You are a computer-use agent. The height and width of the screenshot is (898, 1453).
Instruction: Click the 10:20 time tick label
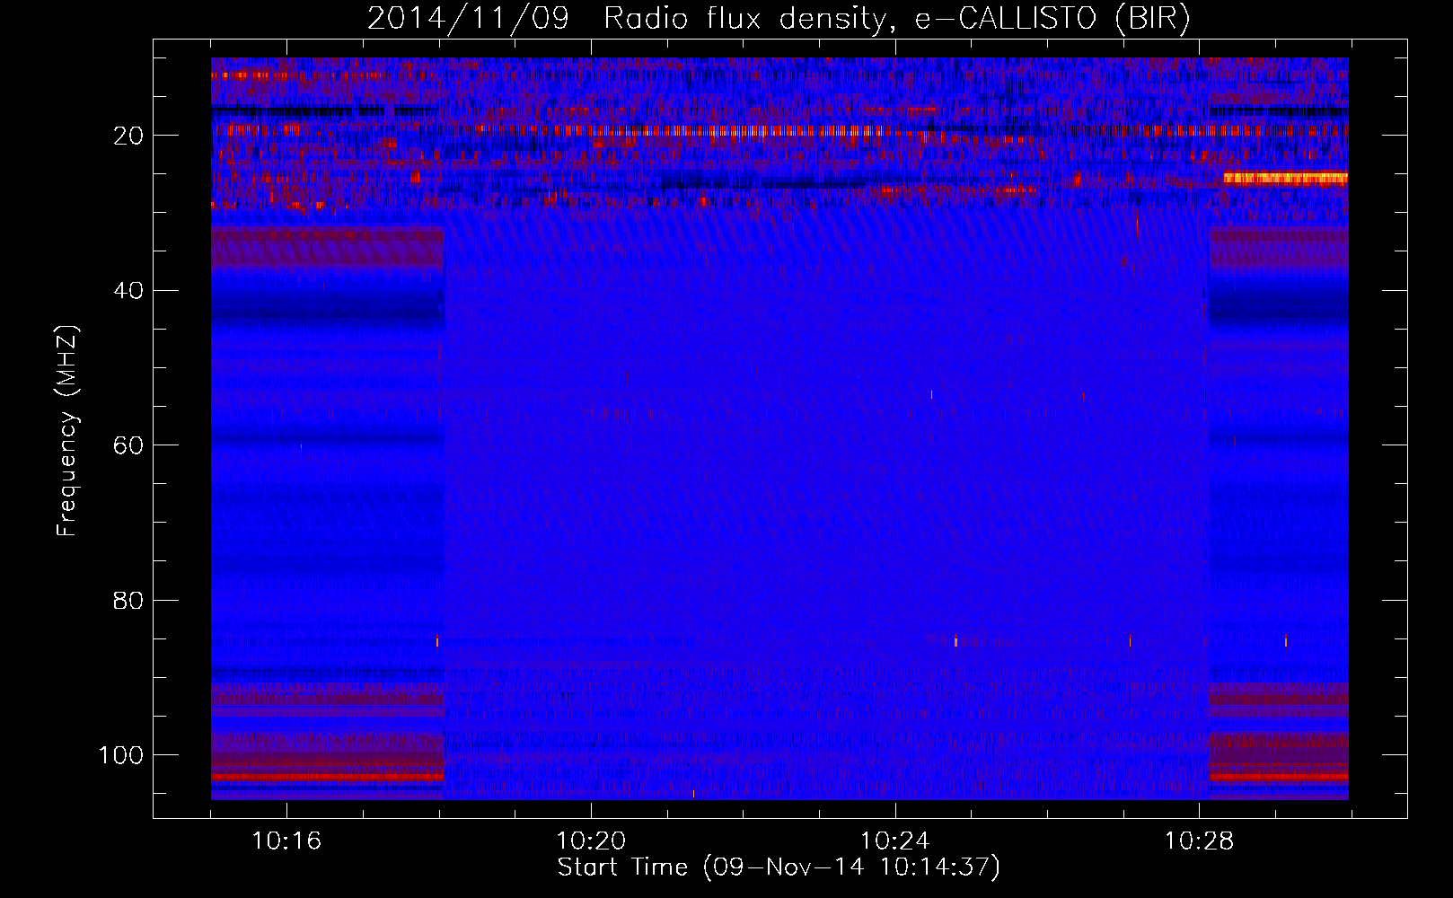coord(591,841)
